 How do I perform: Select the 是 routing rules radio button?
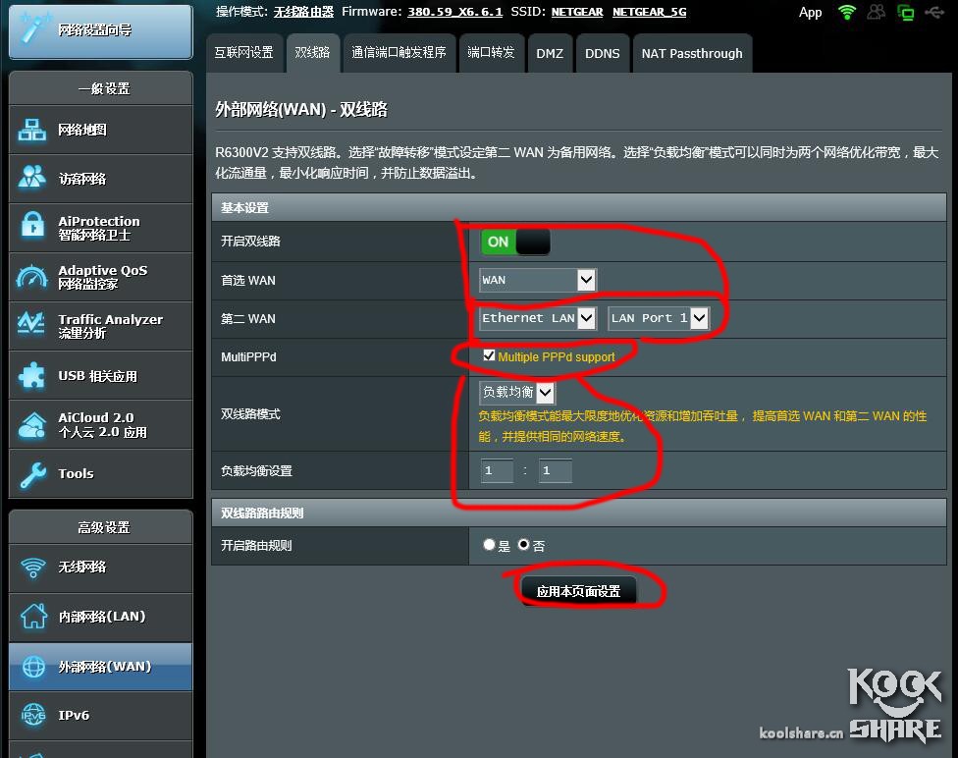pos(489,545)
